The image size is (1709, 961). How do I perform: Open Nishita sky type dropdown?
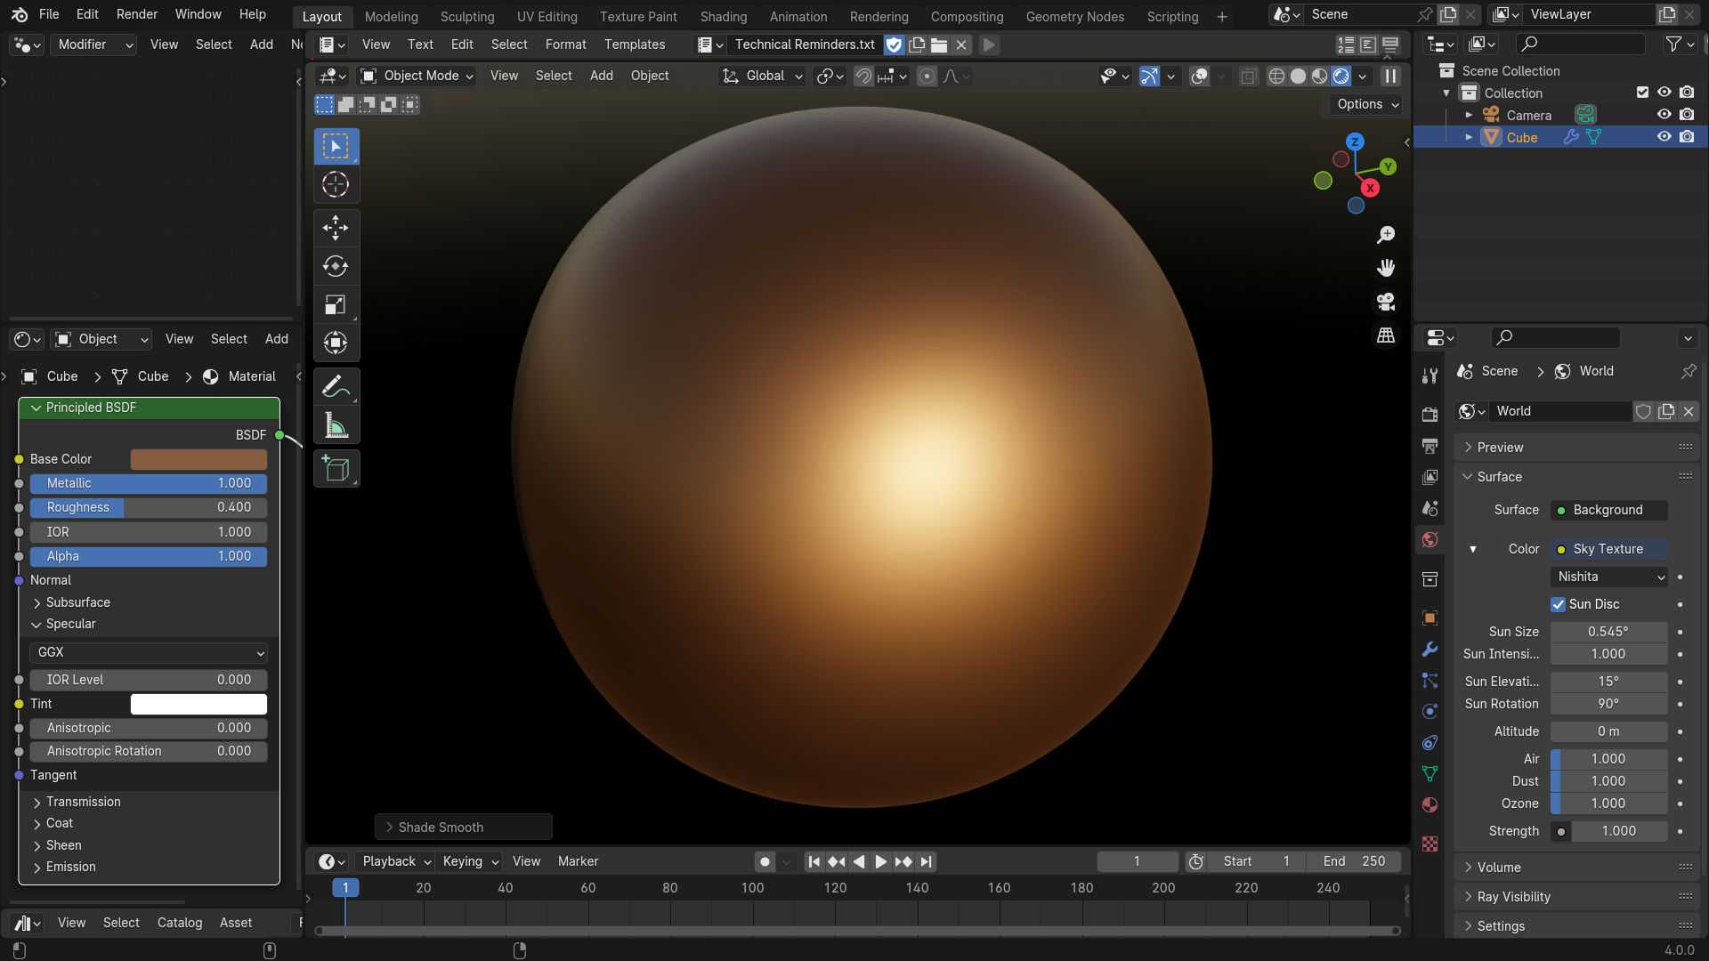click(1609, 577)
